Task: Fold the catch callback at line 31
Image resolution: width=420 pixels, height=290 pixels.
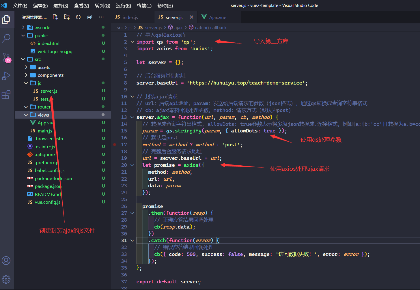Action: pyautogui.click(x=132, y=240)
